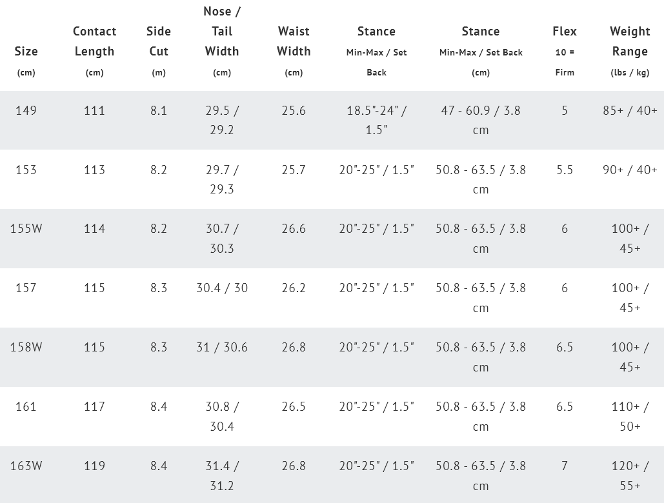This screenshot has width=664, height=503.
Task: Select contact length 119 cell
Action: 94,466
